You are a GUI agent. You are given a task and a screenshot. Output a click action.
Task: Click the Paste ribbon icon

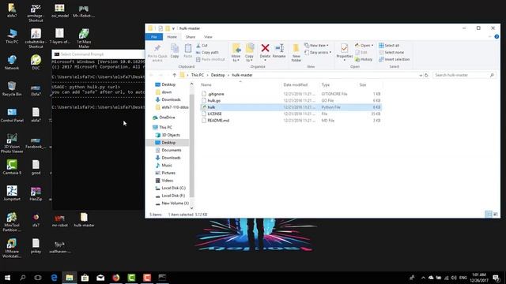188,49
